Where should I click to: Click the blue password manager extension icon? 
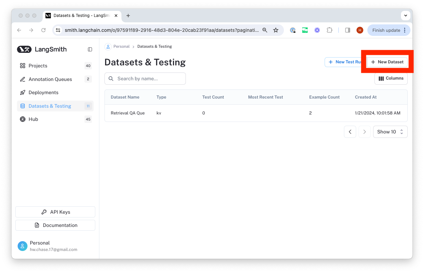coord(293,30)
